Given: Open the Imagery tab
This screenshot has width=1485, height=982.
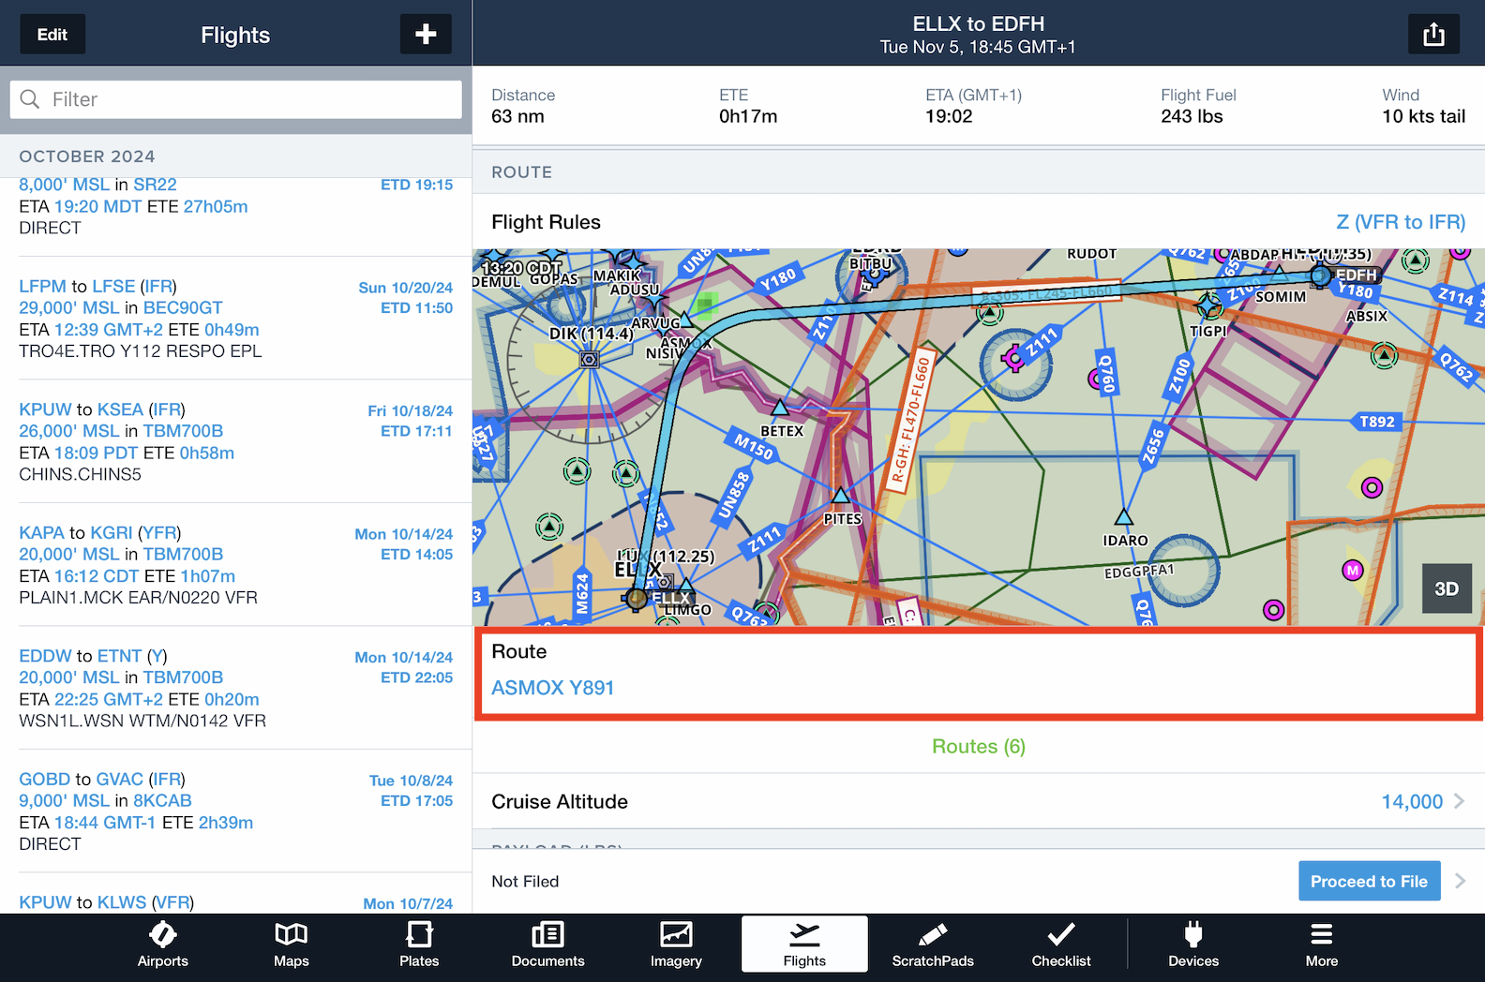Looking at the screenshot, I should 676,945.
